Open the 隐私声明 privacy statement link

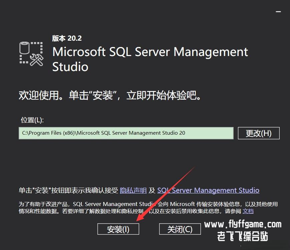[133, 190]
